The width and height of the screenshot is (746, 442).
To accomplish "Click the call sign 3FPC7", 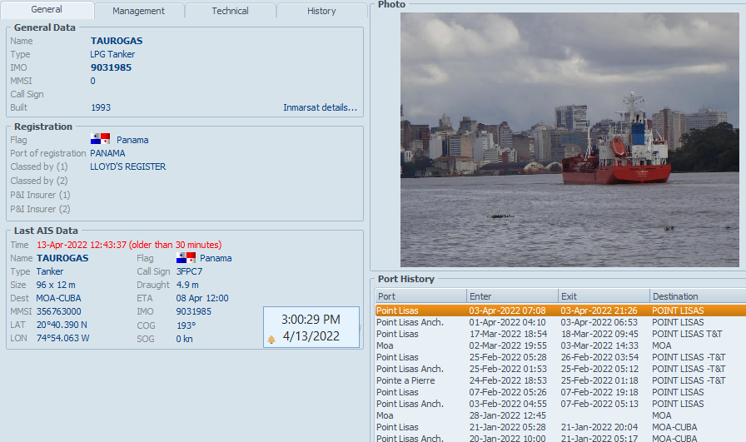I will pos(189,271).
